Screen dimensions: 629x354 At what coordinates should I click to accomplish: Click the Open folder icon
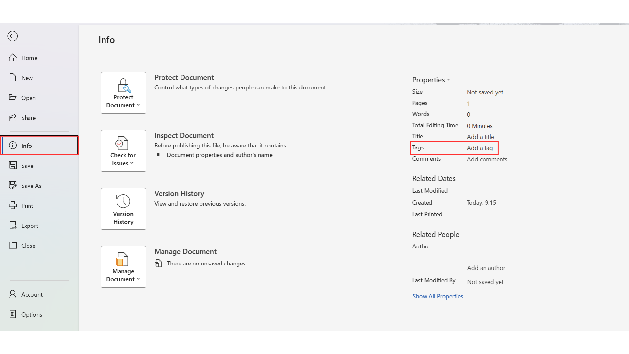13,98
